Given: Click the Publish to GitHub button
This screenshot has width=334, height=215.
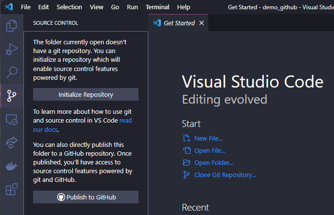Looking at the screenshot, I should coord(86,197).
